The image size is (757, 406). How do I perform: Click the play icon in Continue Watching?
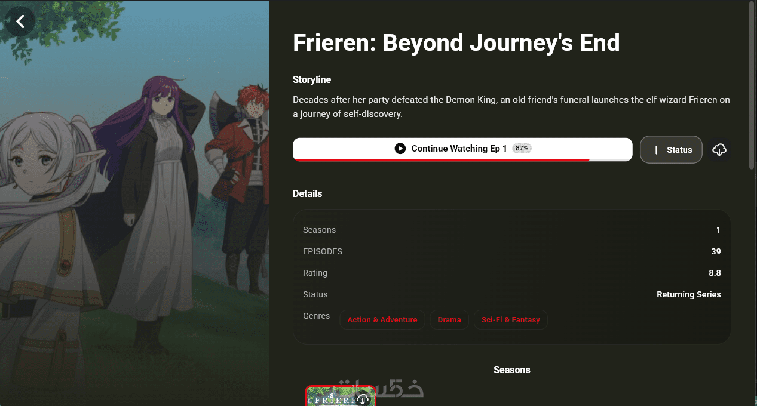pos(400,148)
